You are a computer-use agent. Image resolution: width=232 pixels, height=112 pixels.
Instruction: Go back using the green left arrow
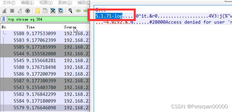click(78, 11)
